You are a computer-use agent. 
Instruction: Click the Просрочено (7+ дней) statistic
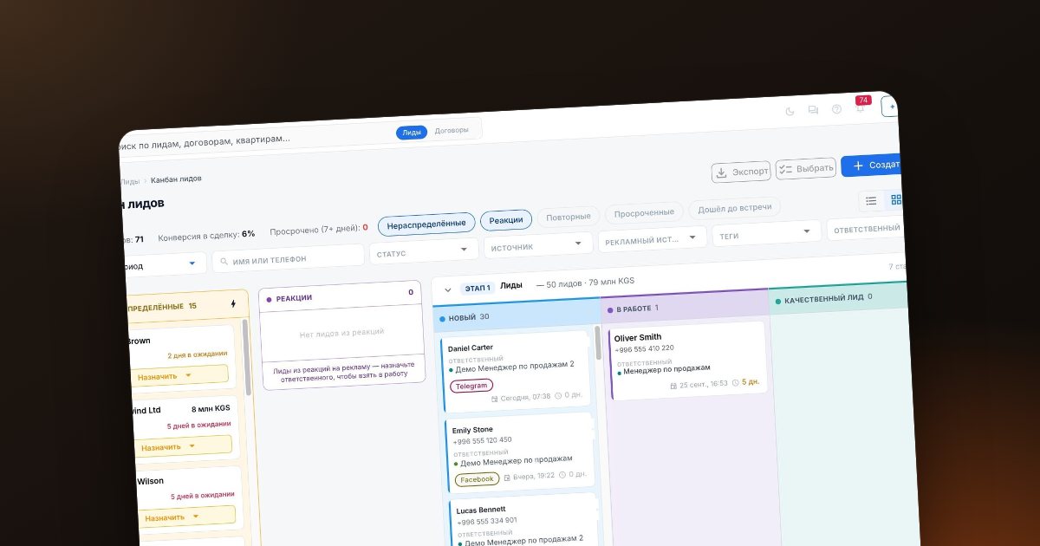(319, 230)
